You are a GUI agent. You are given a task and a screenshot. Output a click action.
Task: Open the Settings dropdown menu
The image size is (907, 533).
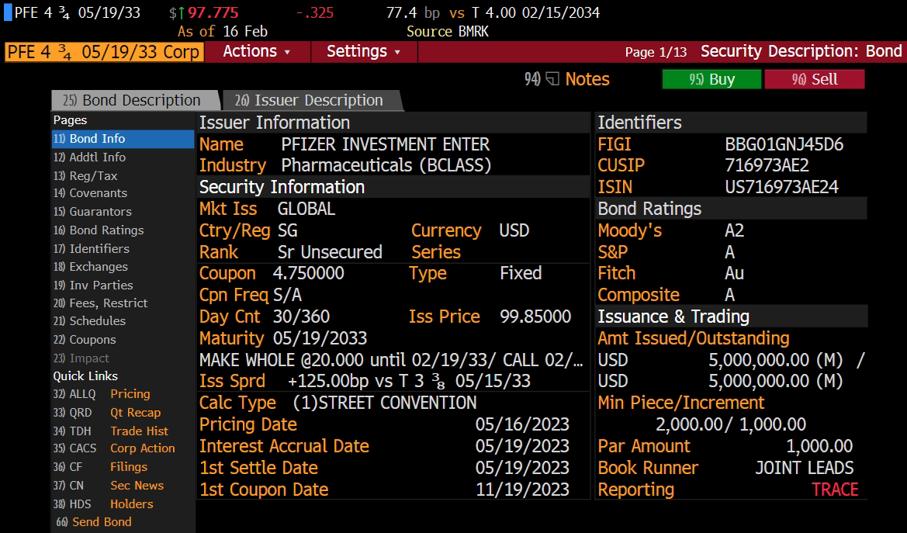pos(364,51)
